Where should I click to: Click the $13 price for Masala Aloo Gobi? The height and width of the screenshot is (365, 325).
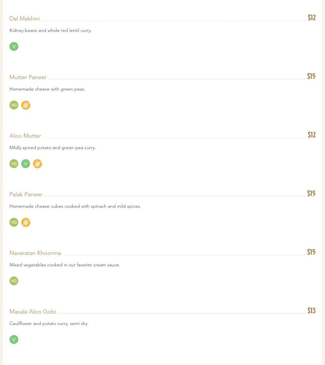[x=311, y=311]
